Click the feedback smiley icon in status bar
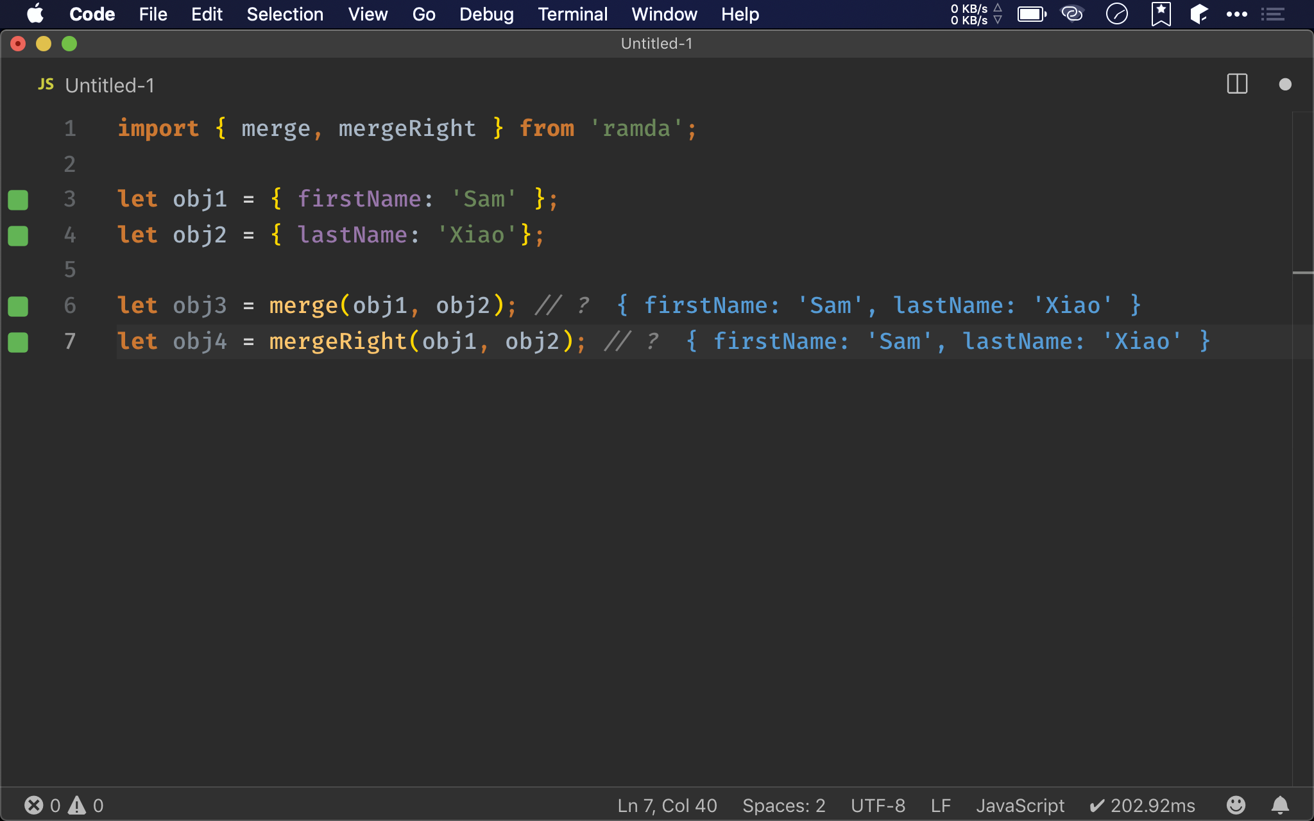The height and width of the screenshot is (821, 1314). (x=1236, y=805)
